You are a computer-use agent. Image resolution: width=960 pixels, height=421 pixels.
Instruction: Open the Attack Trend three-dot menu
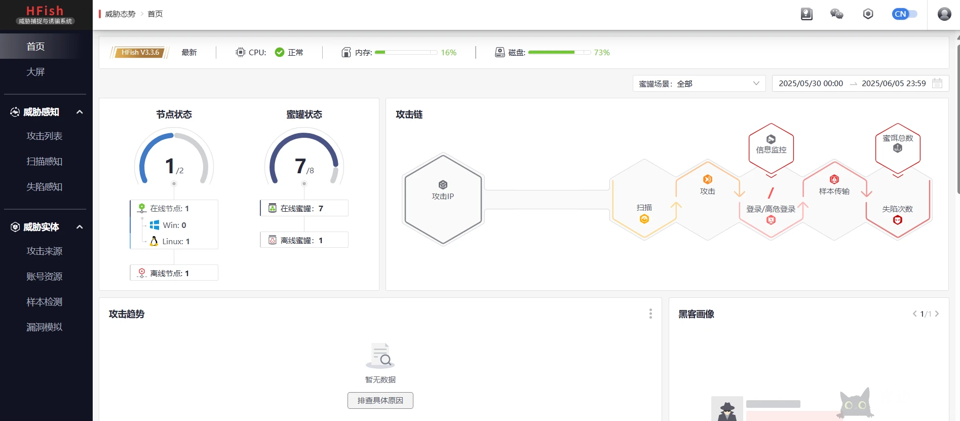pos(650,314)
